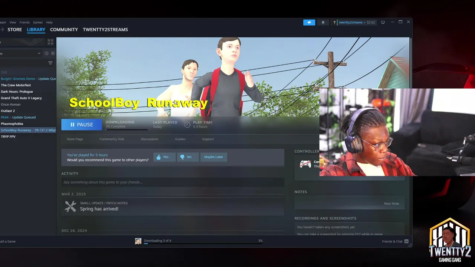
Task: Open the Store Page link
Action: (75, 139)
